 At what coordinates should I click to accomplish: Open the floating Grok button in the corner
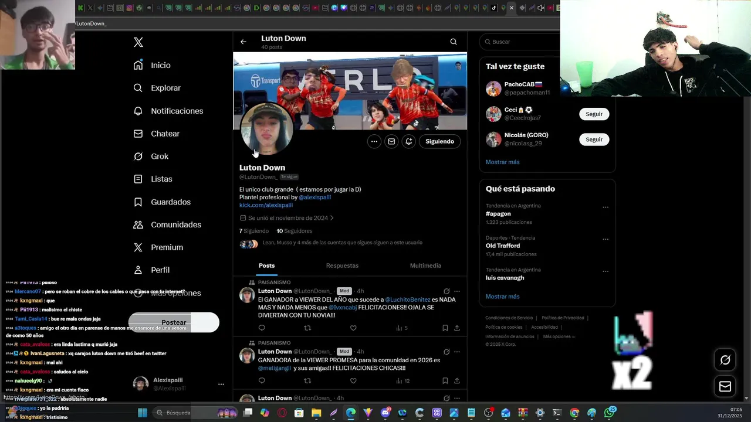725,360
